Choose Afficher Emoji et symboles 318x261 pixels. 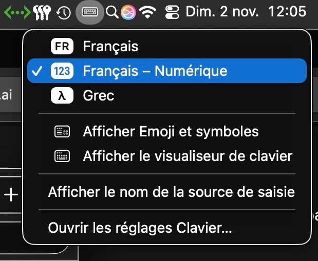coord(171,132)
